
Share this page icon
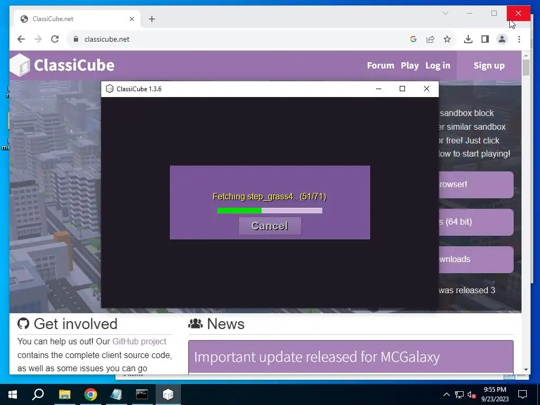point(430,39)
